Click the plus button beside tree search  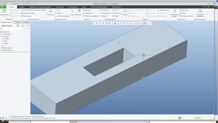click(28, 29)
